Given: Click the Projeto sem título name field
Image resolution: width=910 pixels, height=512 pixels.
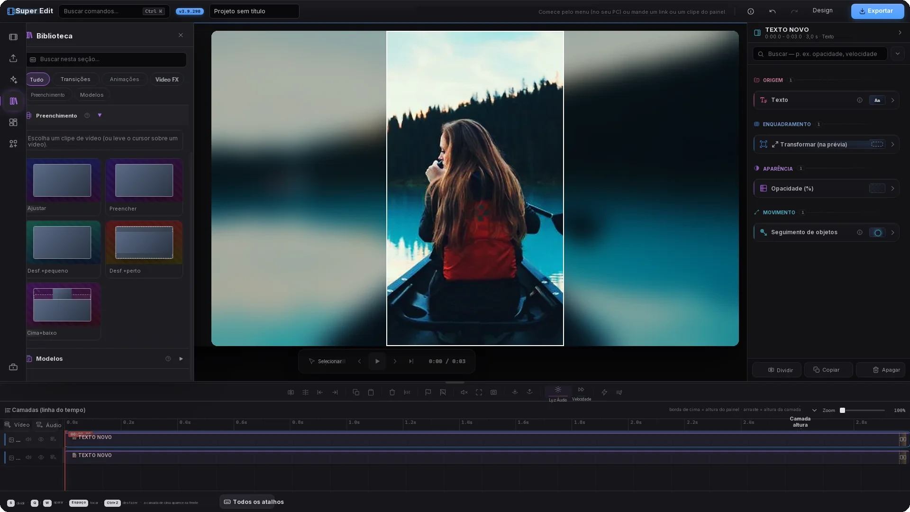Looking at the screenshot, I should pos(255,11).
